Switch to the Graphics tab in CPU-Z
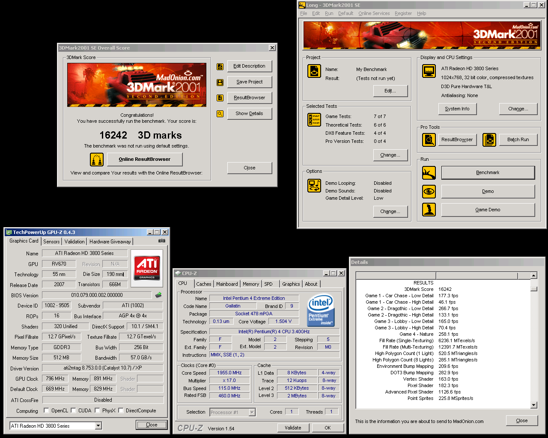The height and width of the screenshot is (438, 548). pyautogui.click(x=291, y=284)
